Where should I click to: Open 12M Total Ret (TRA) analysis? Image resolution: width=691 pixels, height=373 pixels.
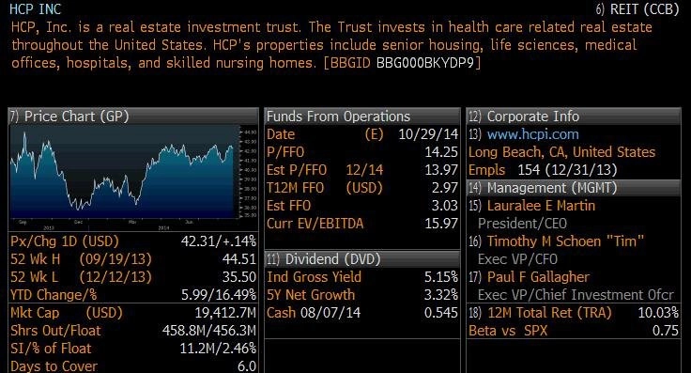549,313
